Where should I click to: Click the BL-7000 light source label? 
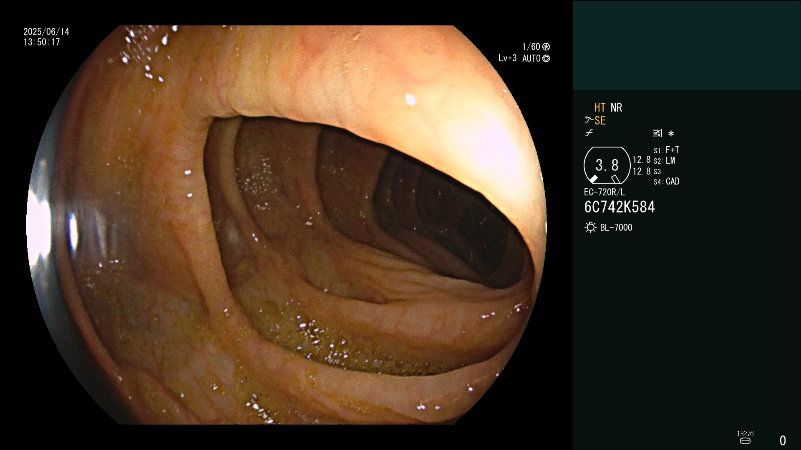(x=616, y=227)
